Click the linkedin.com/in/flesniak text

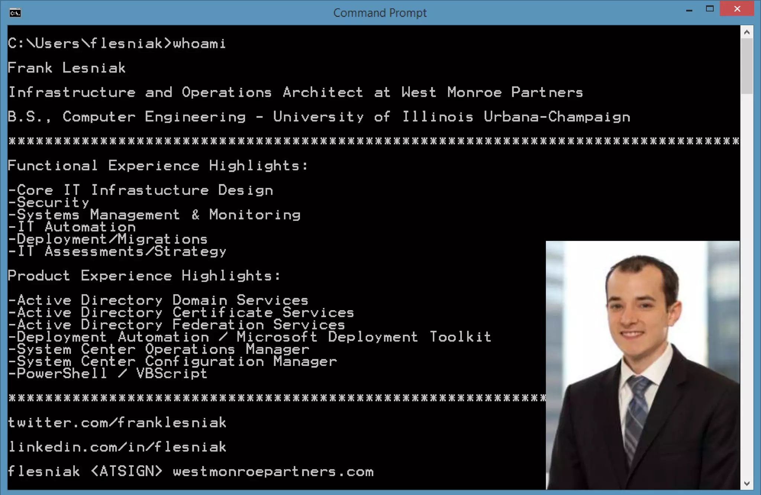pos(117,447)
